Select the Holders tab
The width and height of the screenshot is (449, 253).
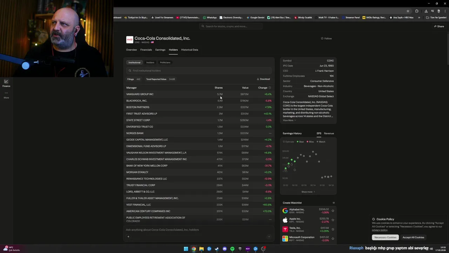click(x=173, y=50)
